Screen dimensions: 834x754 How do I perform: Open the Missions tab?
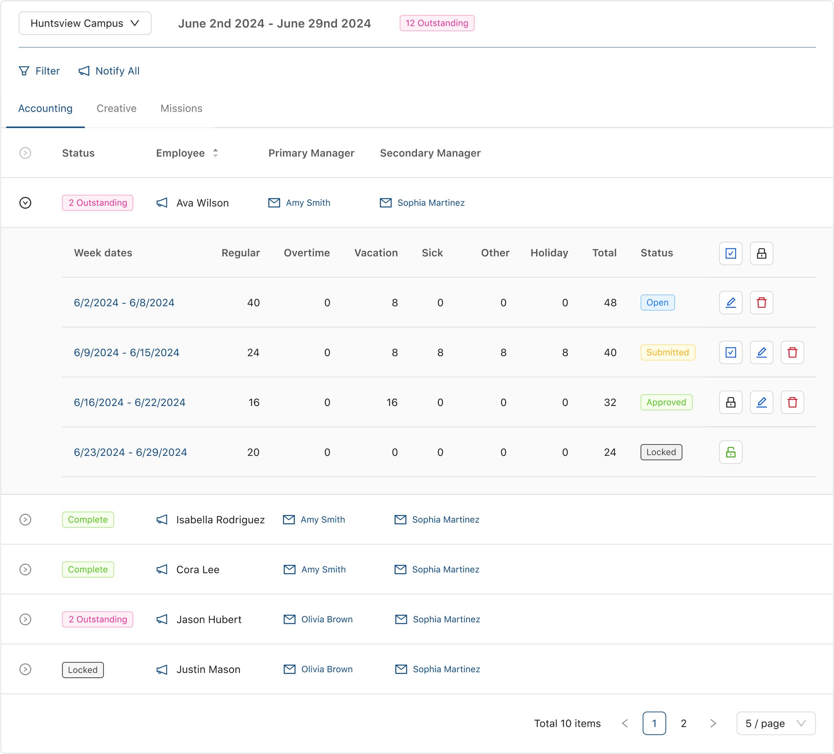click(181, 108)
